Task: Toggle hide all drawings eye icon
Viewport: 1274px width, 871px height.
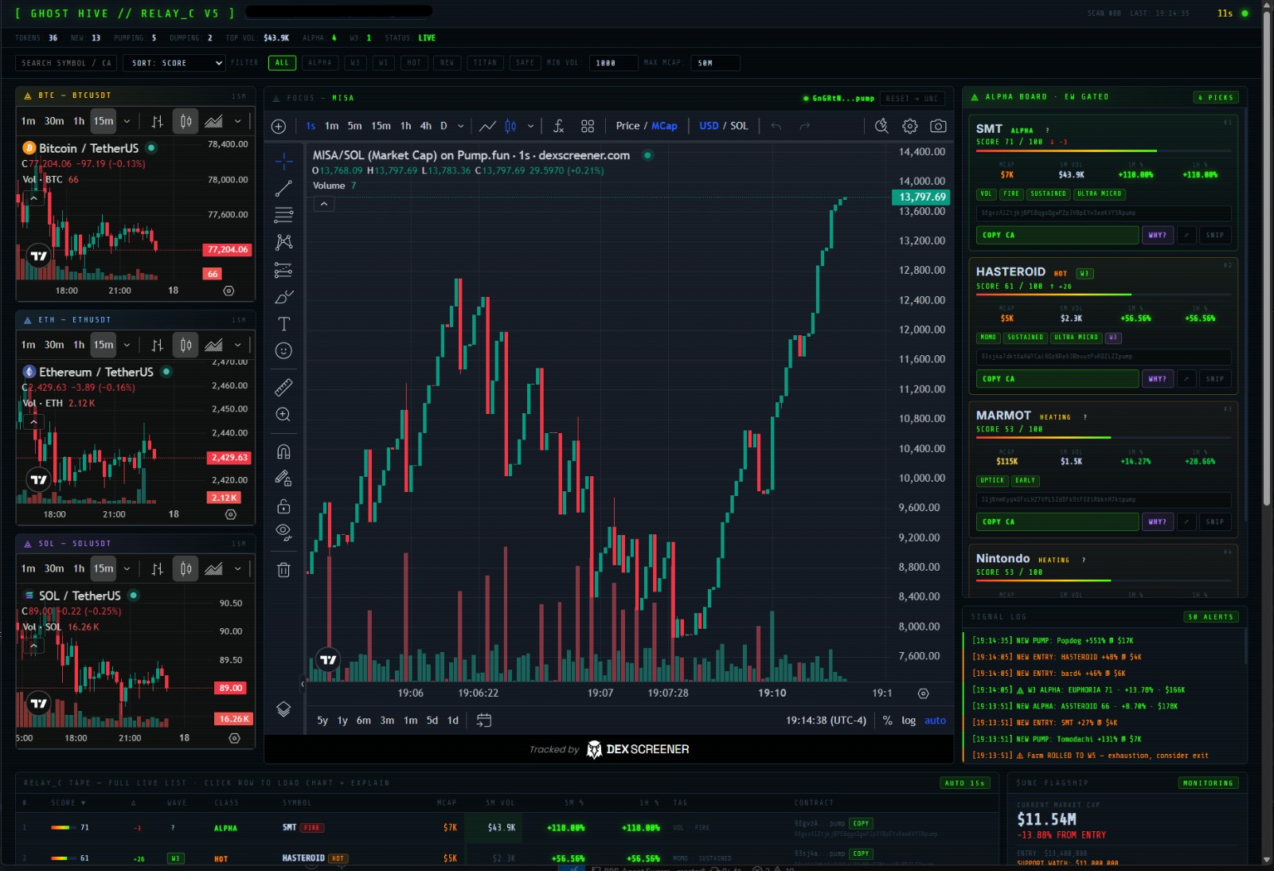Action: pos(283,533)
